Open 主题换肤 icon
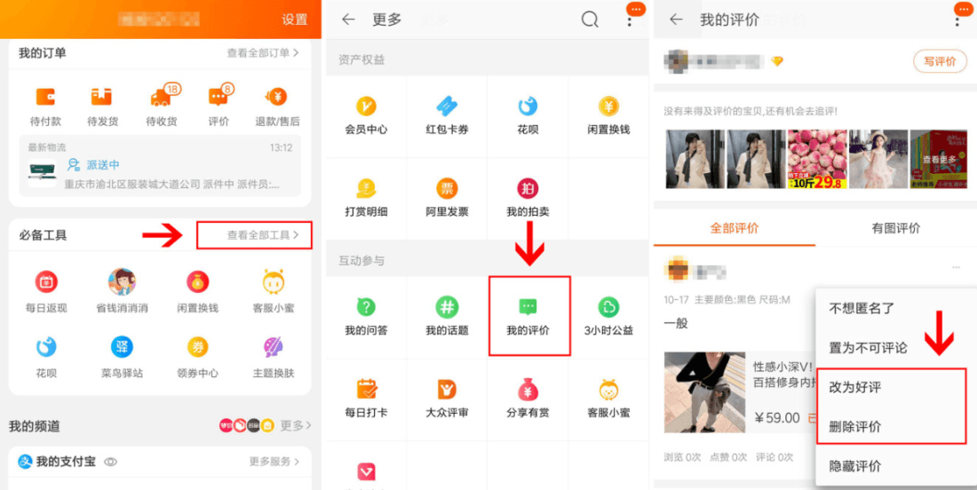The width and height of the screenshot is (977, 490). tap(273, 347)
